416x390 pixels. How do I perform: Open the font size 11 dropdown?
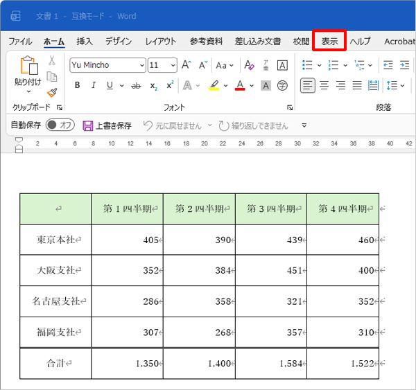click(173, 65)
